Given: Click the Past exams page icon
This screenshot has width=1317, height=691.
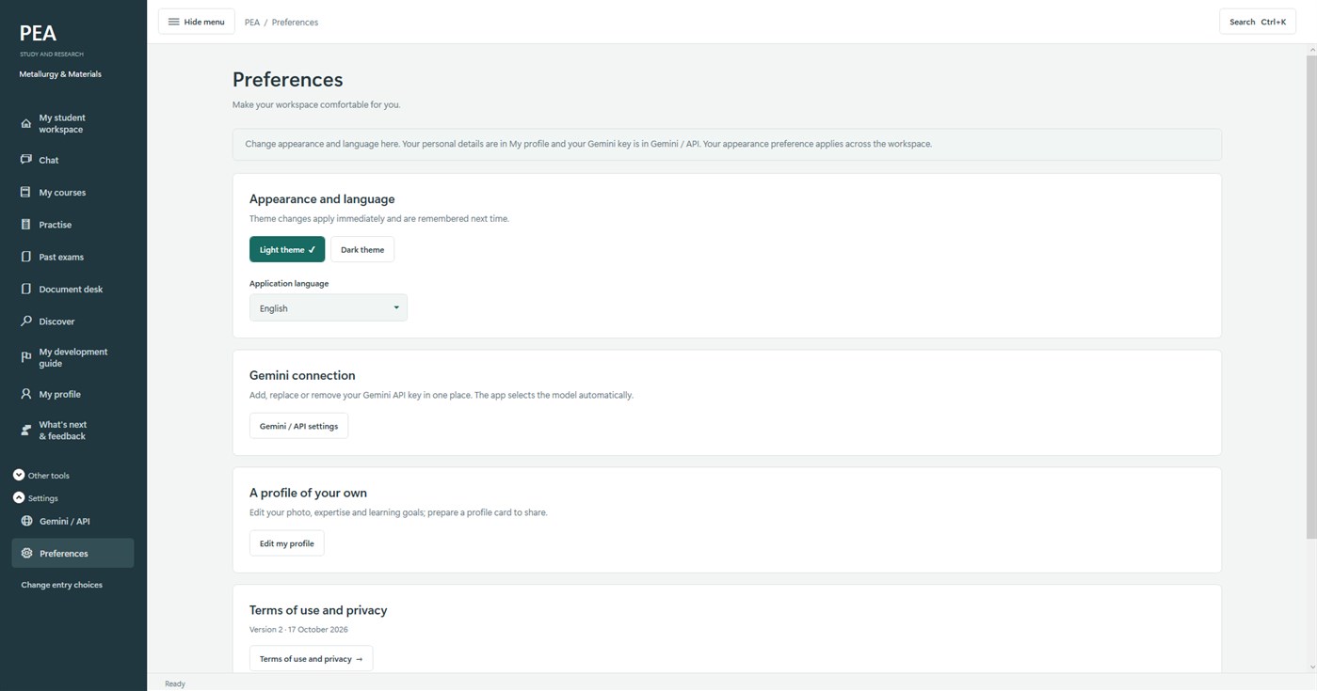Looking at the screenshot, I should pyautogui.click(x=25, y=257).
